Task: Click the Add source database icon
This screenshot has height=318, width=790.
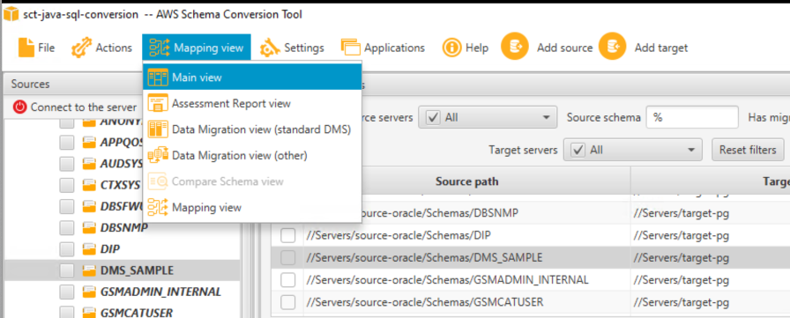Action: coord(514,47)
